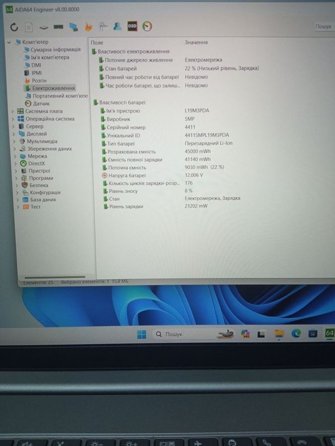Image resolution: width=335 pixels, height=446 pixels.
Task: Click the user silhouette icon in toolbar
Action: pyautogui.click(x=117, y=27)
